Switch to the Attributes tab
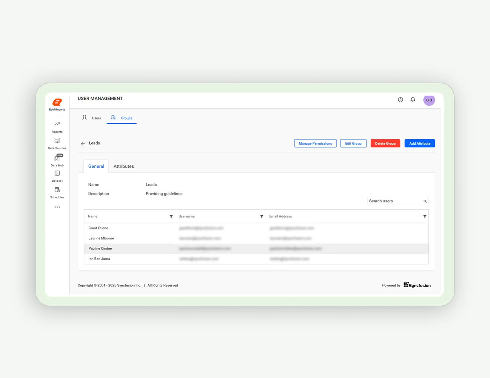Image resolution: width=490 pixels, height=378 pixels. point(124,166)
